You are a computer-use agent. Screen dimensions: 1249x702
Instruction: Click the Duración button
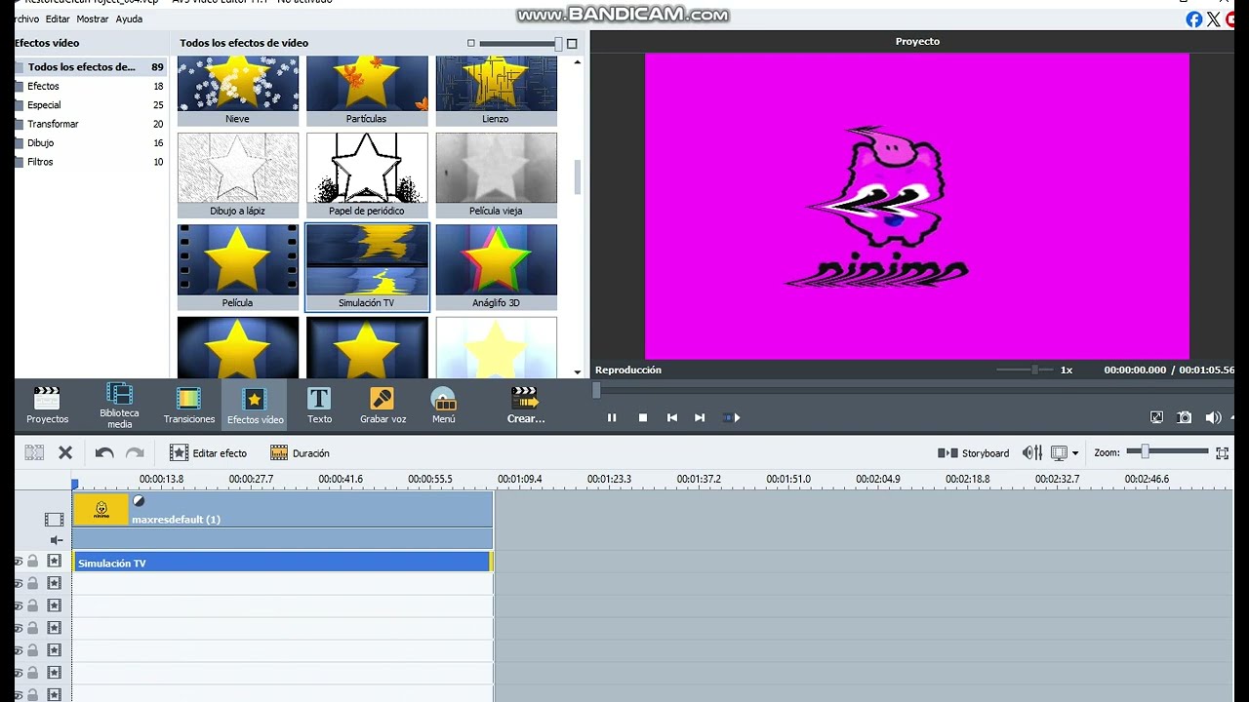pos(300,452)
